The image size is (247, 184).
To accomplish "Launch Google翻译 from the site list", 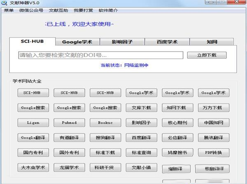I will click(x=33, y=138).
